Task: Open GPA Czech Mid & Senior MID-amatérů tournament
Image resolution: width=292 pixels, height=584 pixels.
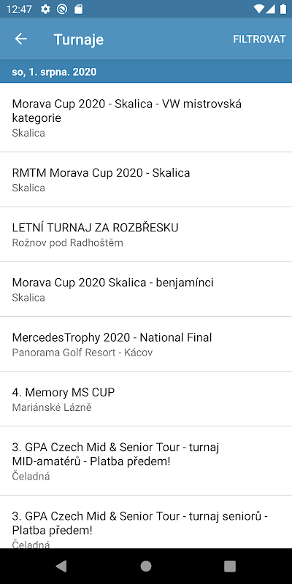Action: point(146,461)
